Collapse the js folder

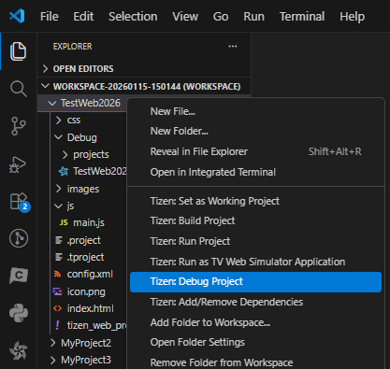pyautogui.click(x=59, y=206)
